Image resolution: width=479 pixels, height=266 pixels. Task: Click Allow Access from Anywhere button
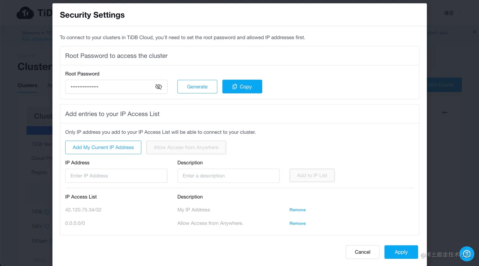186,148
